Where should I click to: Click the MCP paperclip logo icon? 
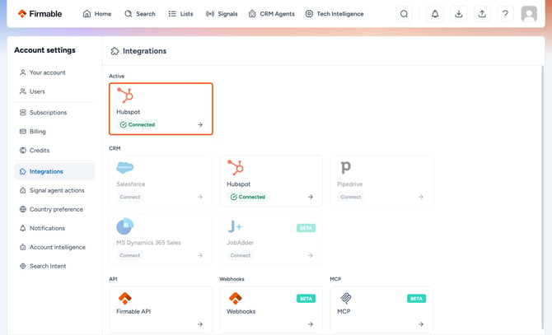pos(346,299)
